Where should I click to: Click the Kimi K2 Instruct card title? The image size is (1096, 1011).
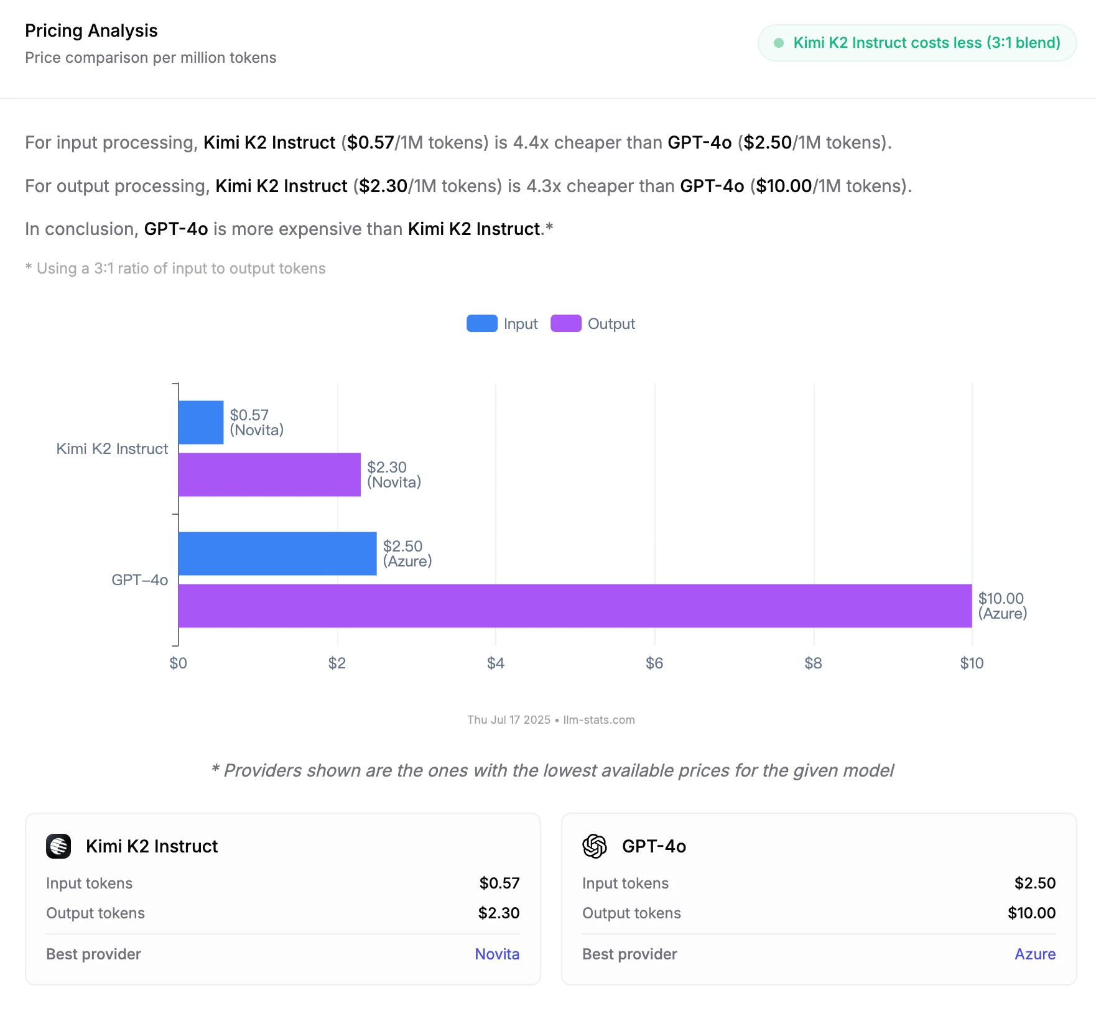point(152,846)
